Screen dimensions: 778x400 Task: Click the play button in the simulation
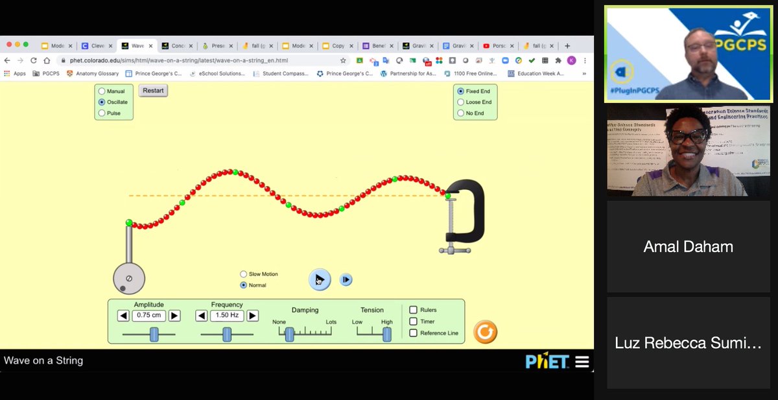[x=320, y=279]
